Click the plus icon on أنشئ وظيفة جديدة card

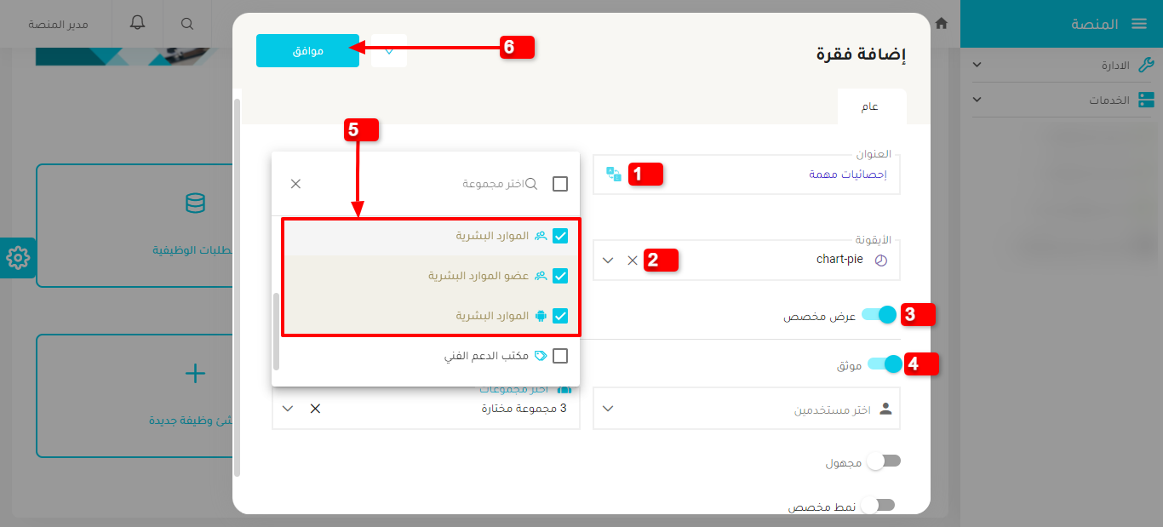[x=195, y=374]
